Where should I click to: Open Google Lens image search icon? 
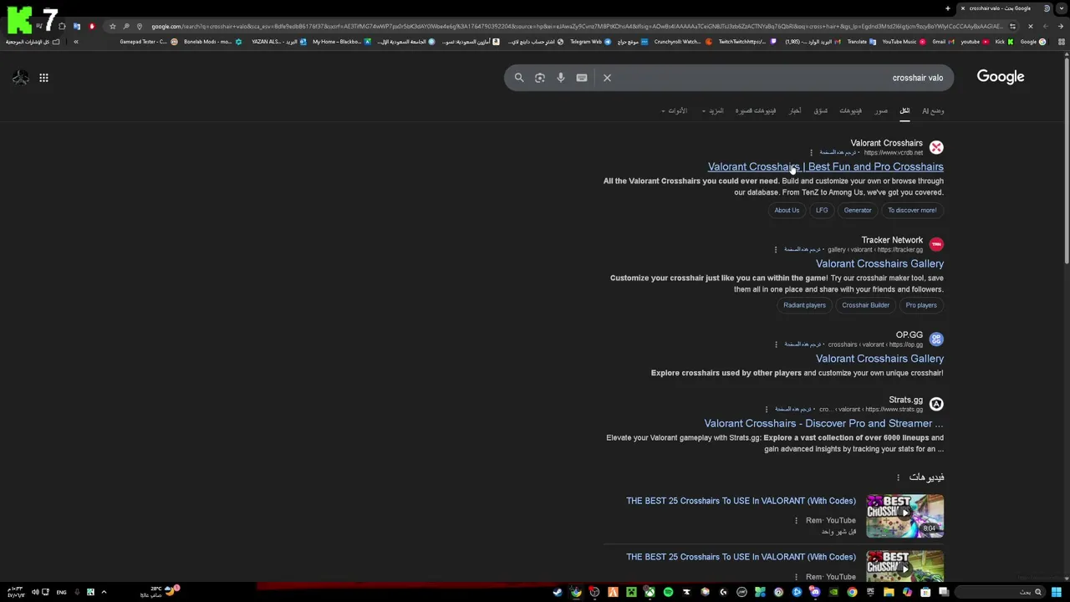coord(540,78)
